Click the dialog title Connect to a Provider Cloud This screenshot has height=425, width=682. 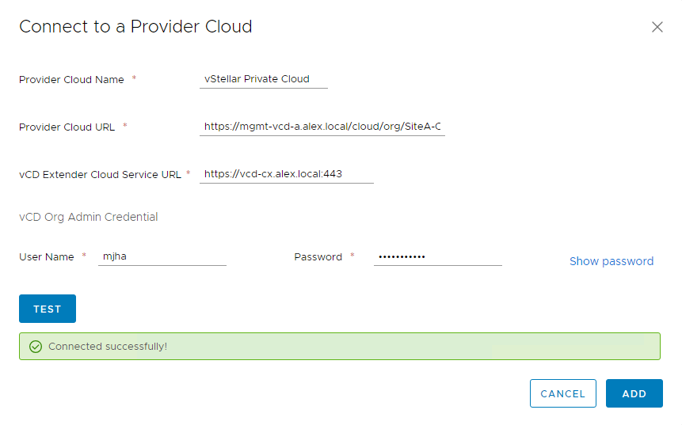[135, 26]
